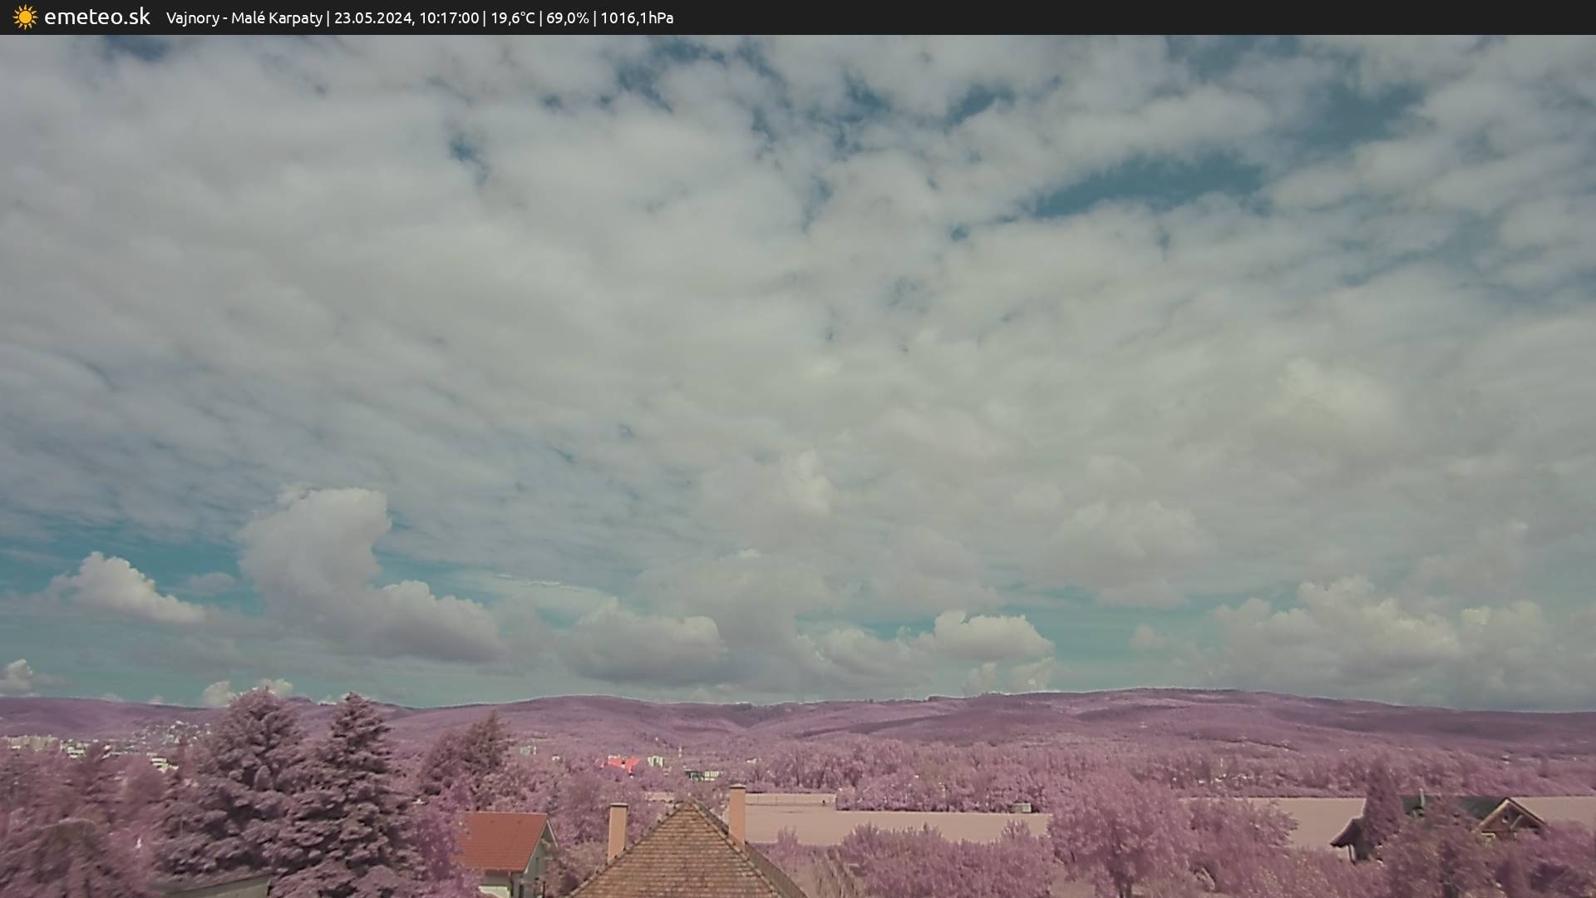
Task: Click the left chimney on the tiled roof
Action: coord(617,830)
